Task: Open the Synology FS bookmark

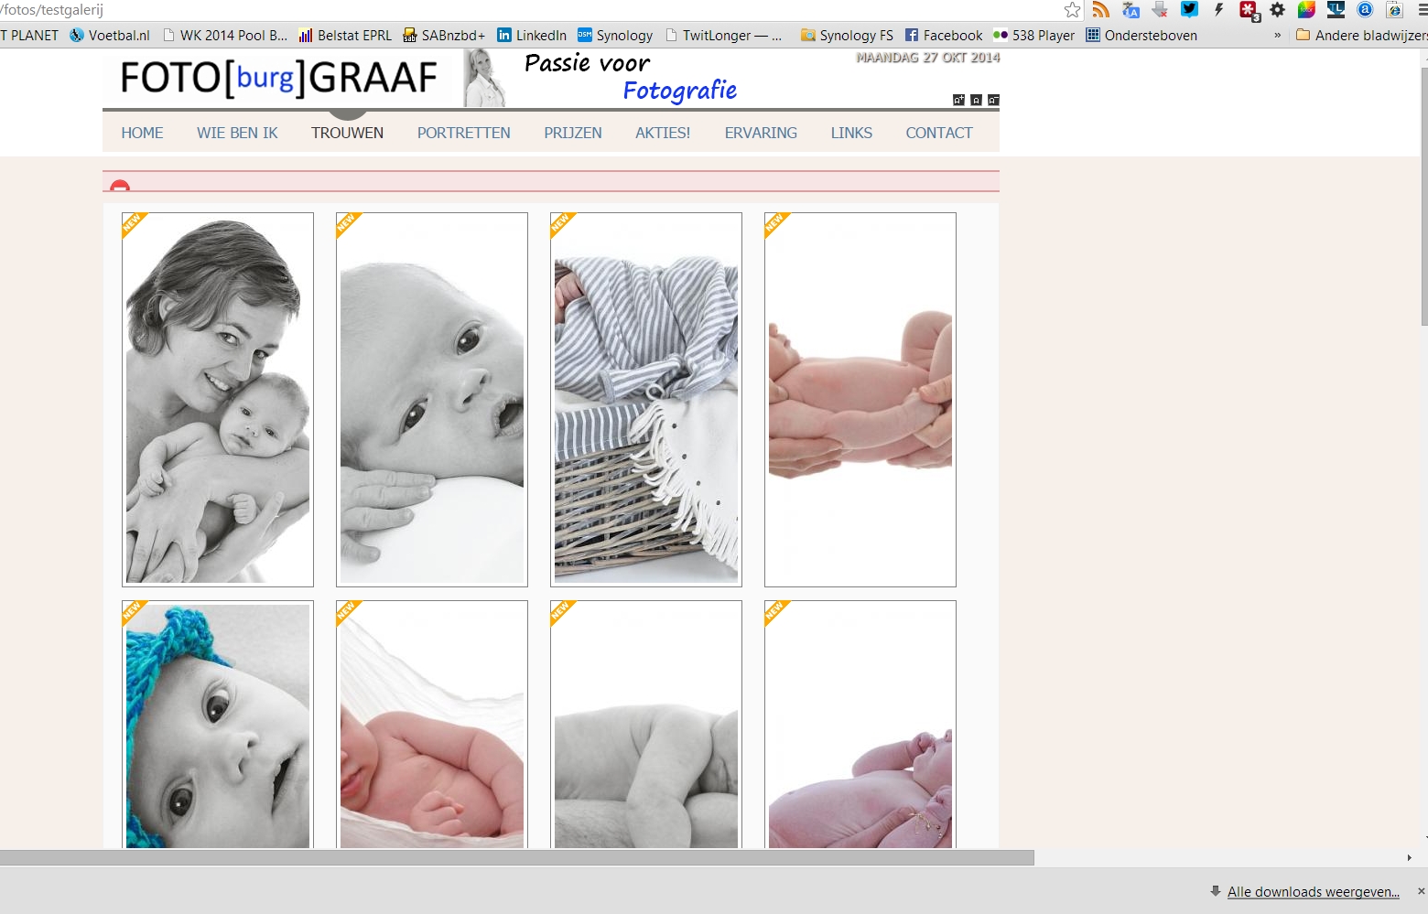Action: [847, 36]
